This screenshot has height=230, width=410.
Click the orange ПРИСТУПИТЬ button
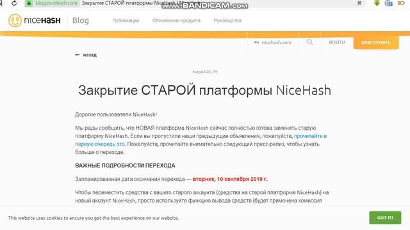(x=376, y=43)
